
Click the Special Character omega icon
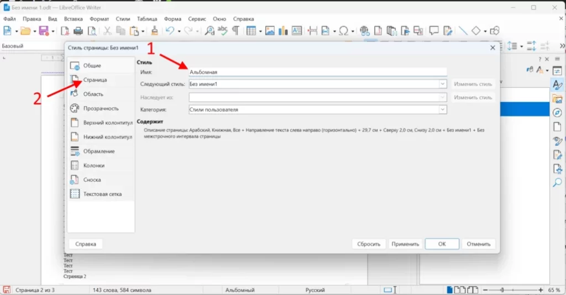(x=344, y=31)
